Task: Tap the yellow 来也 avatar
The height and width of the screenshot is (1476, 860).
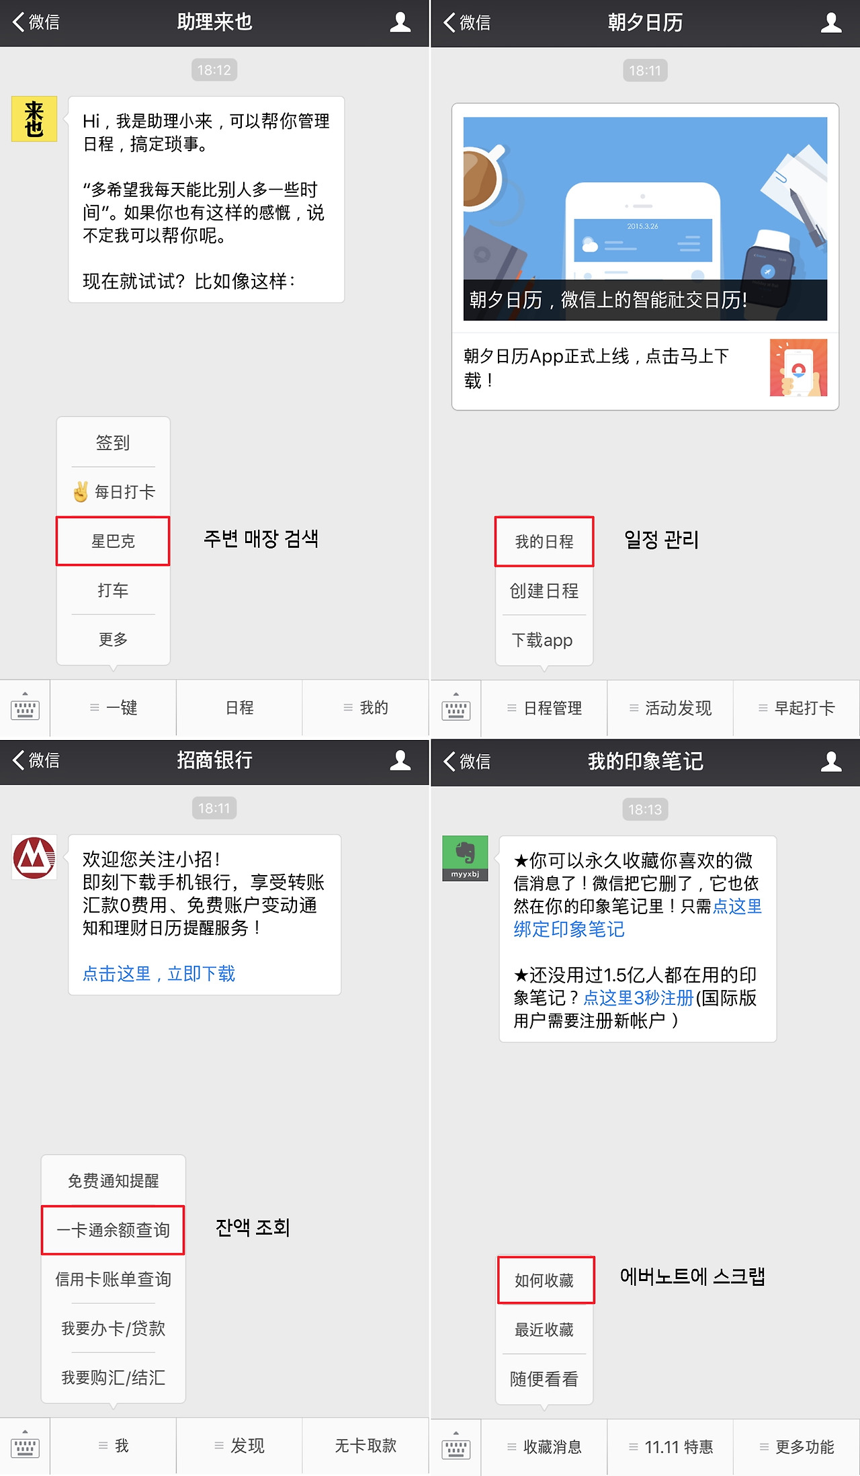Action: pos(34,119)
